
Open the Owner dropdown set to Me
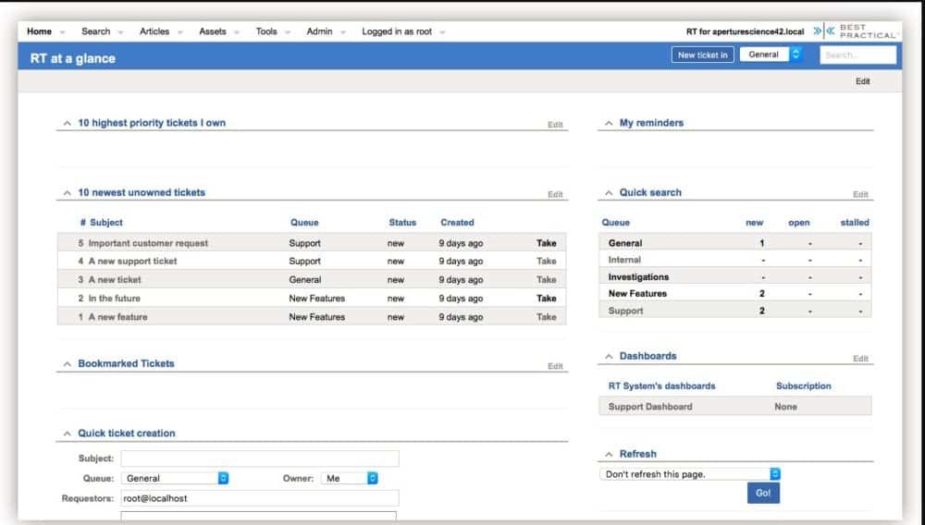[350, 479]
